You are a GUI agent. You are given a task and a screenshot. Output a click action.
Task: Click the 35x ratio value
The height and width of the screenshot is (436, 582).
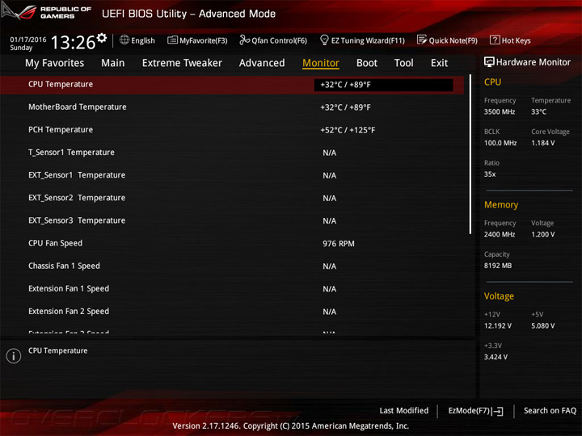click(490, 174)
